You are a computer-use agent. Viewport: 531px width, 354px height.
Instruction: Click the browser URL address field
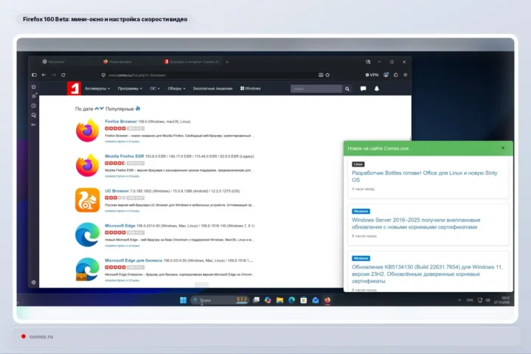coord(210,75)
